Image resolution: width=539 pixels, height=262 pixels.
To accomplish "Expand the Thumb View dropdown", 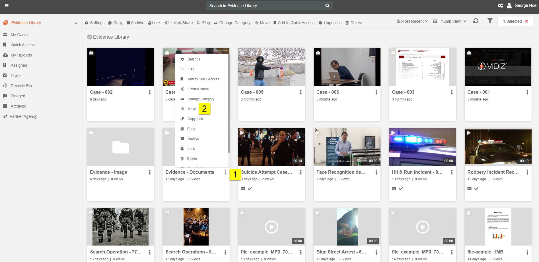I will pyautogui.click(x=449, y=21).
